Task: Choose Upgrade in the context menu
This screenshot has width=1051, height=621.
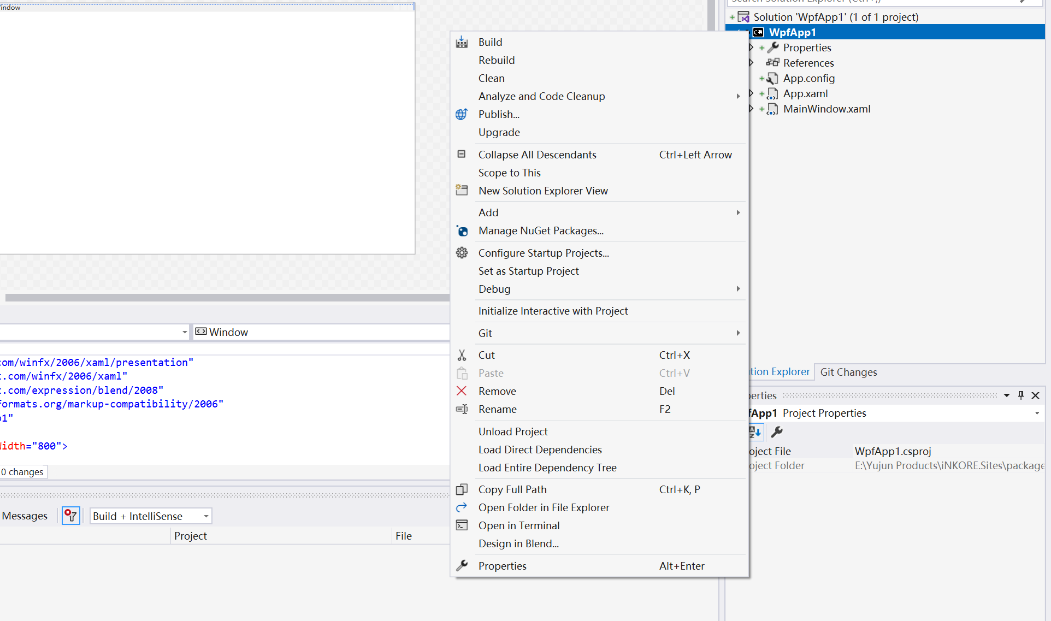Action: [x=599, y=132]
